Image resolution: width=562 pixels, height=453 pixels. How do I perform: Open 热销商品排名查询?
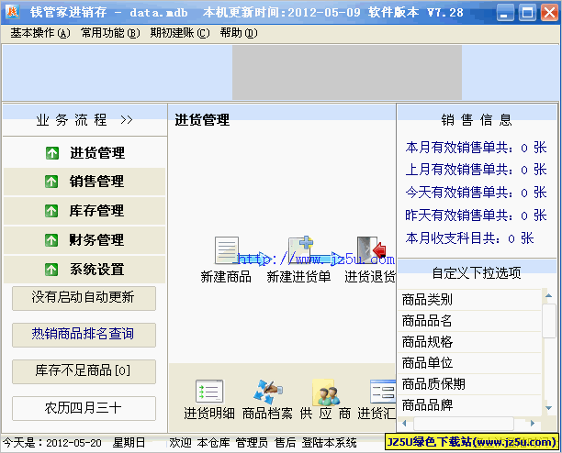[84, 335]
